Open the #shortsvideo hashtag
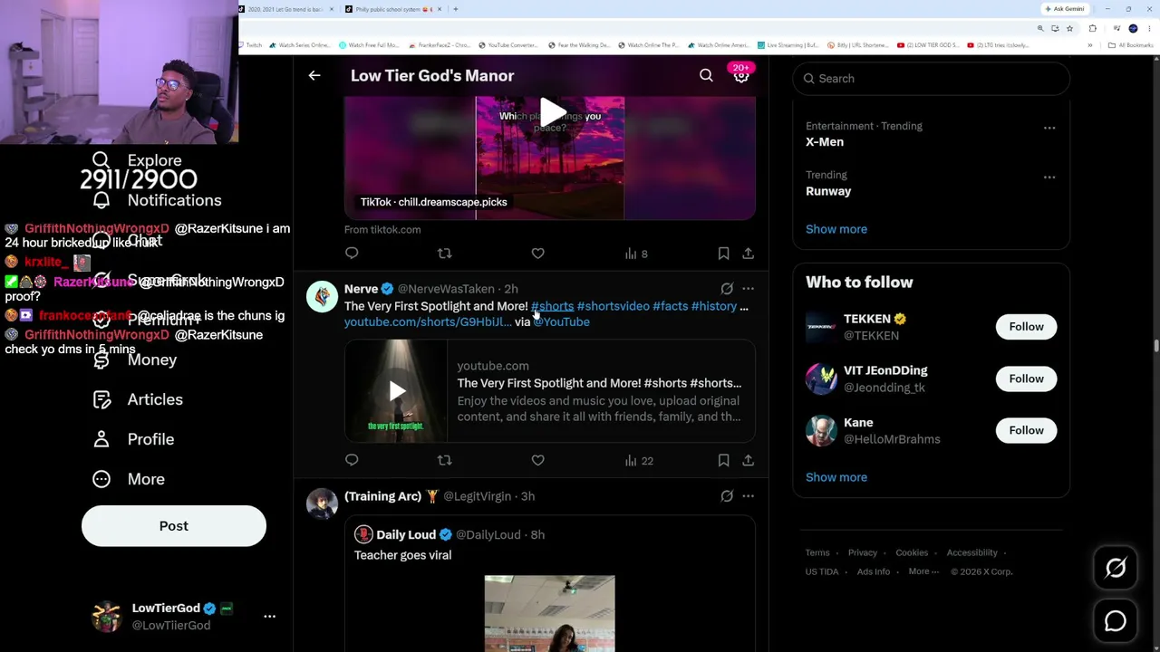 coord(613,306)
